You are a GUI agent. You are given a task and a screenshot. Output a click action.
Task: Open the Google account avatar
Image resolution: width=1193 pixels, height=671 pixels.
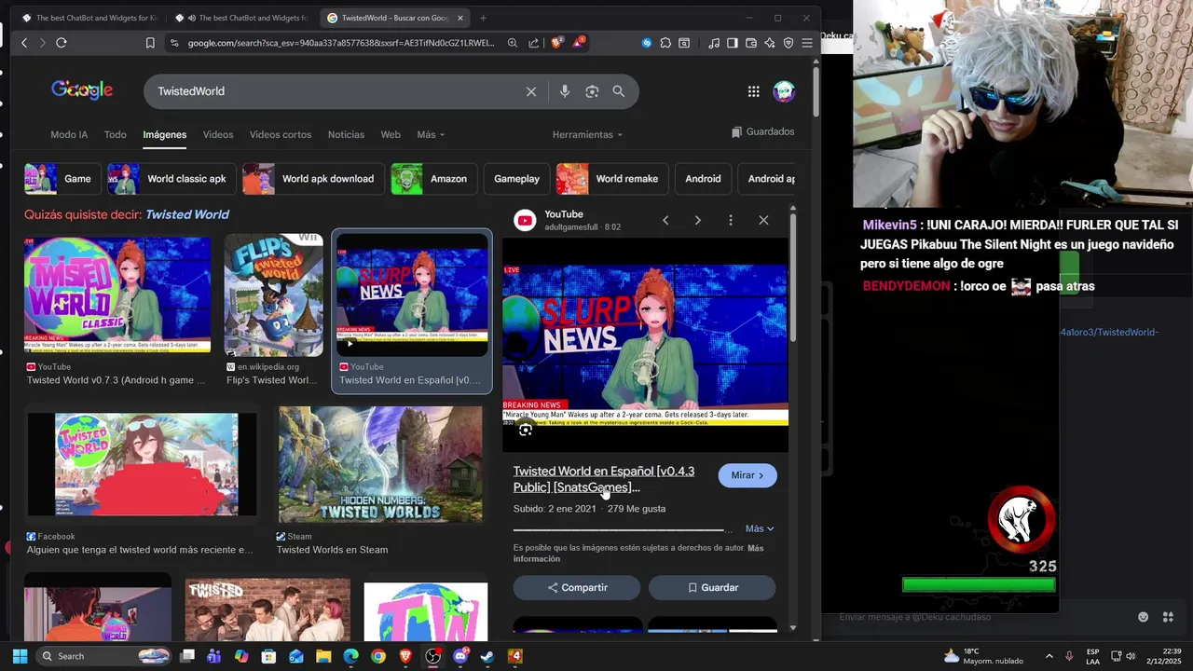784,91
